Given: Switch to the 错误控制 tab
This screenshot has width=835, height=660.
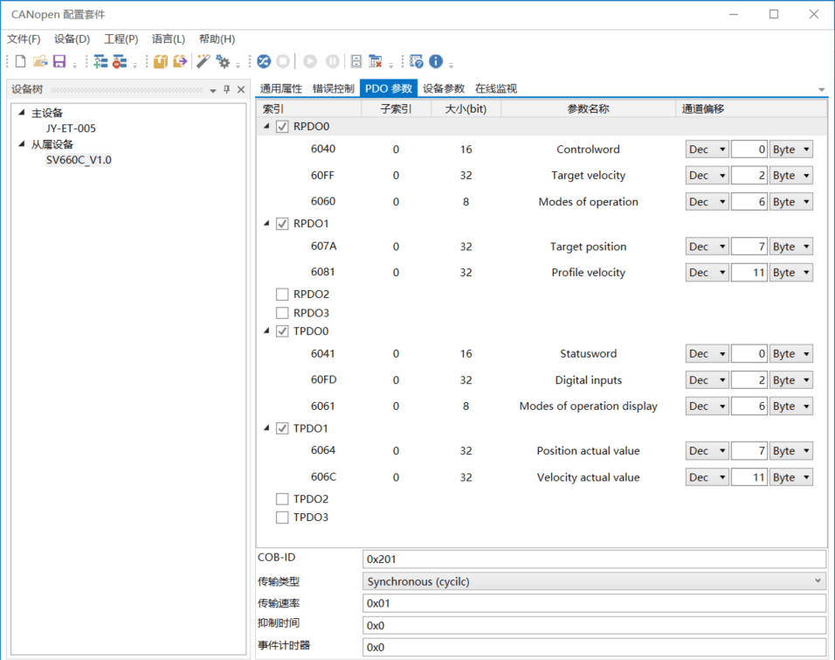Looking at the screenshot, I should [x=333, y=88].
